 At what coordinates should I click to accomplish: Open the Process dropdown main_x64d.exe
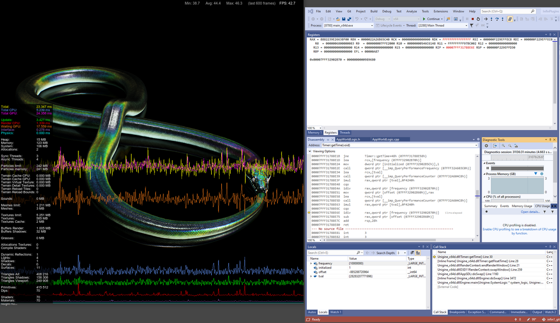347,26
